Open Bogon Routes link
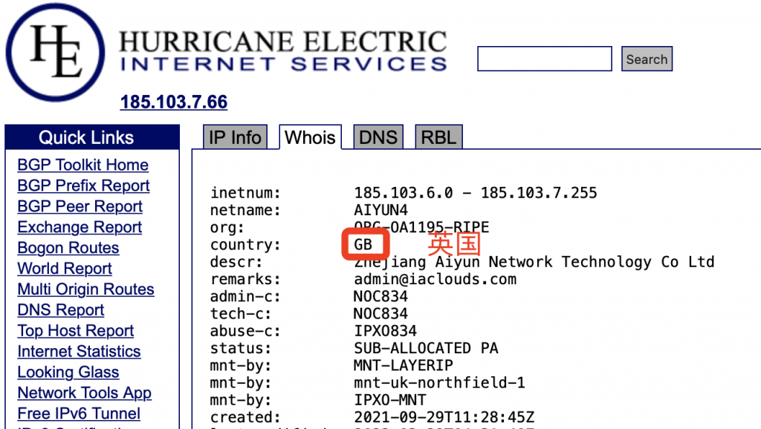This screenshot has height=429, width=761. pyautogui.click(x=68, y=248)
